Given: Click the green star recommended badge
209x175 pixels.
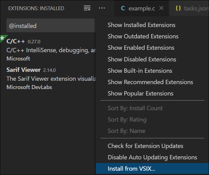Looking at the screenshot, I should point(2,38).
